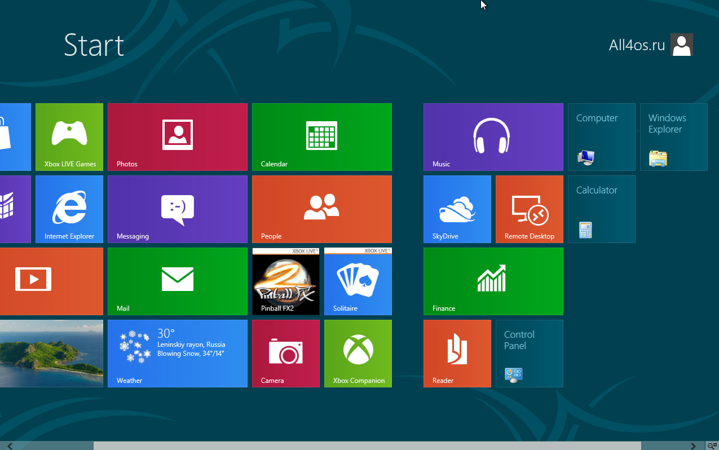Viewport: 719px width, 450px height.
Task: Open the Messaging tile
Action: click(x=178, y=209)
